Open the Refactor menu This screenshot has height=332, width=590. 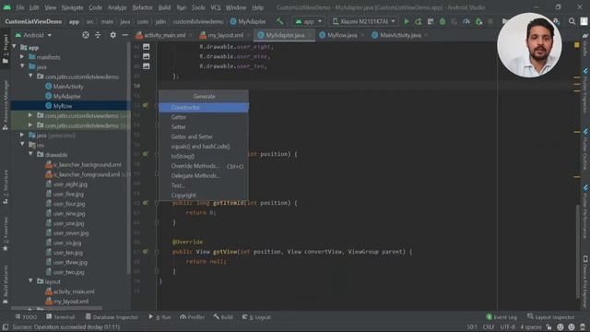coord(142,7)
